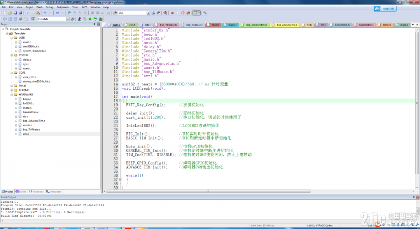Image resolution: width=420 pixels, height=229 pixels.
Task: Open the Peripherals menu
Action: tap(63, 7)
